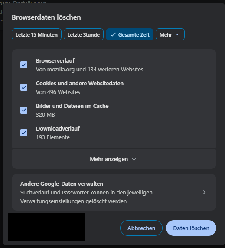Click the 320 MB cache size text

click(x=46, y=115)
